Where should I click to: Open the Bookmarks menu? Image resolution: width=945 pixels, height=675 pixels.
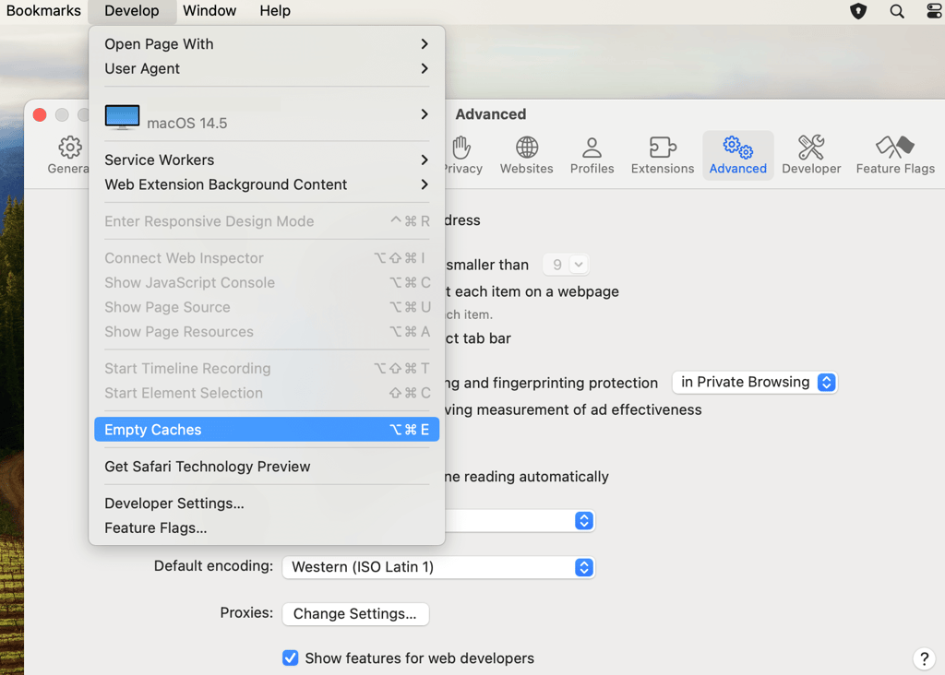pyautogui.click(x=42, y=11)
